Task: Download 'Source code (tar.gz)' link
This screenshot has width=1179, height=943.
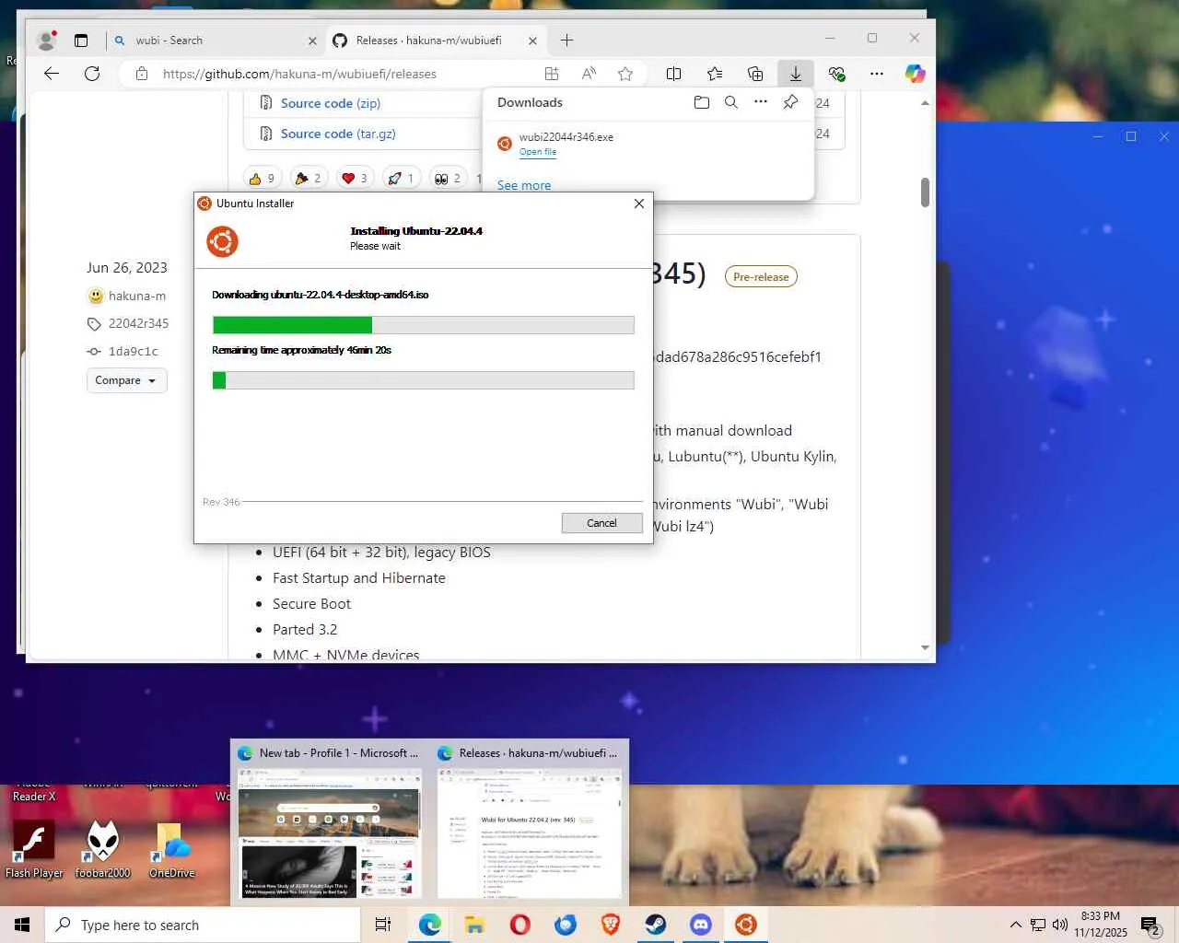Action: (338, 134)
